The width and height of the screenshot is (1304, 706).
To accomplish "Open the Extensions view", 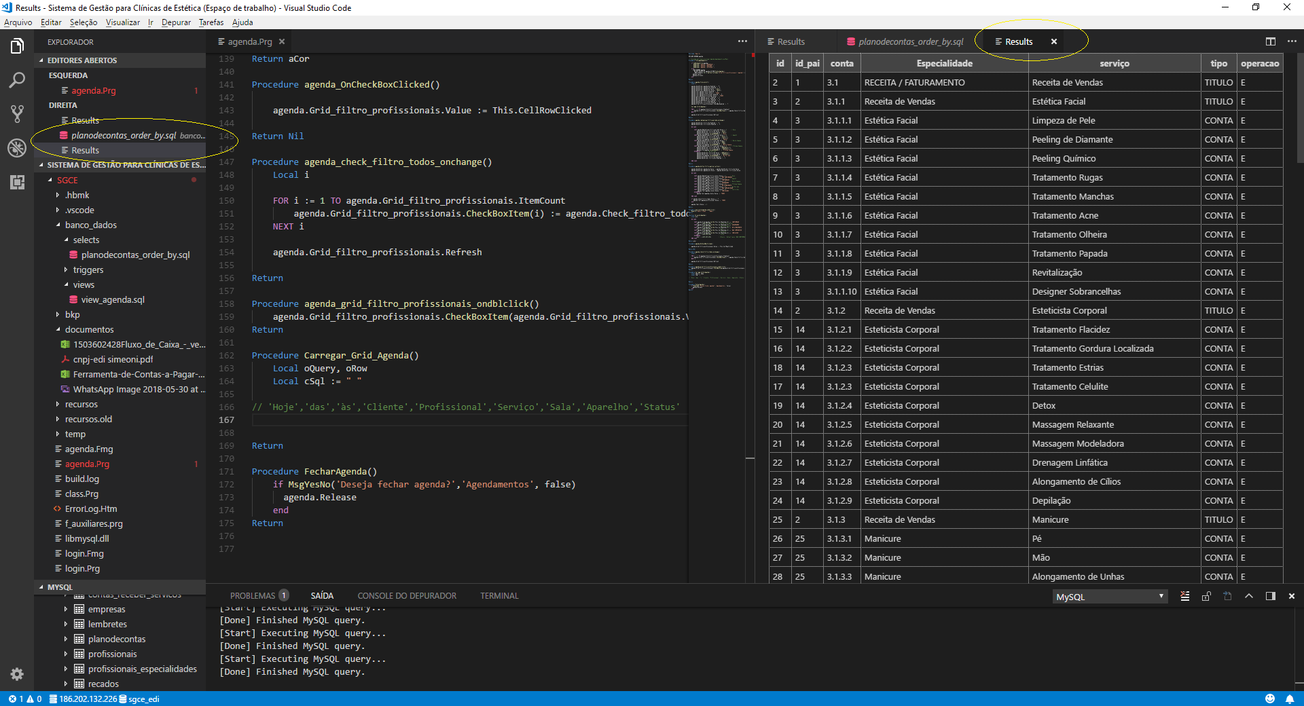I will pyautogui.click(x=17, y=182).
